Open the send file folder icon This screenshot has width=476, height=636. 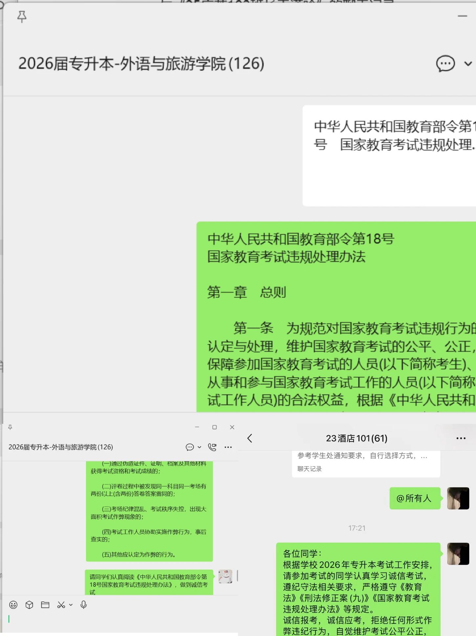coord(45,605)
